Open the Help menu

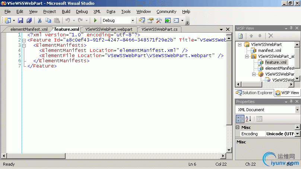point(186,11)
